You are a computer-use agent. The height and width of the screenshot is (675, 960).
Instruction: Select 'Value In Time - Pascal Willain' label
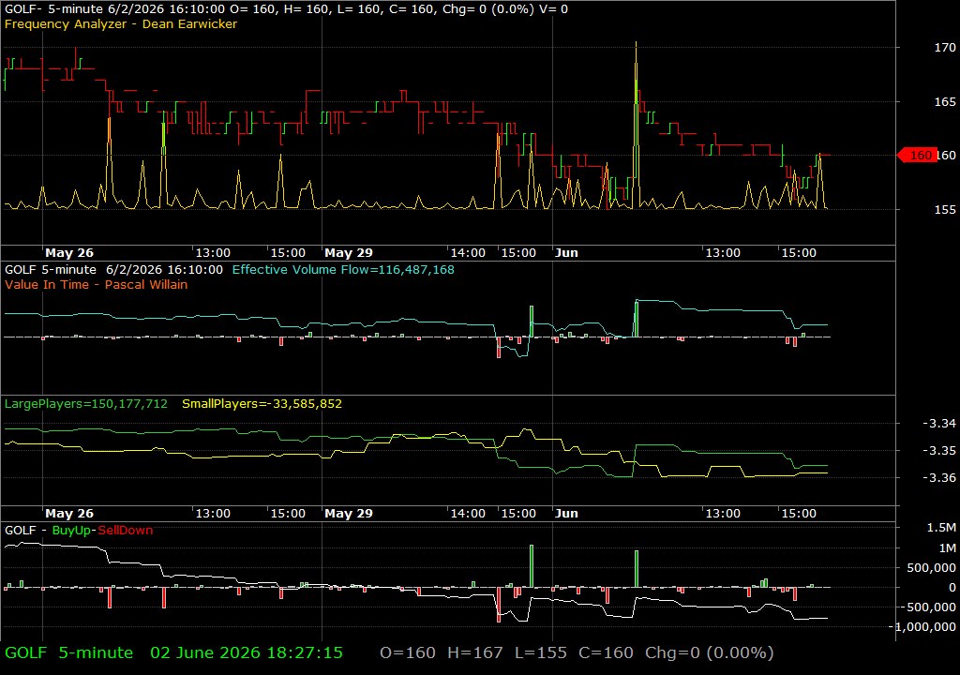(97, 284)
